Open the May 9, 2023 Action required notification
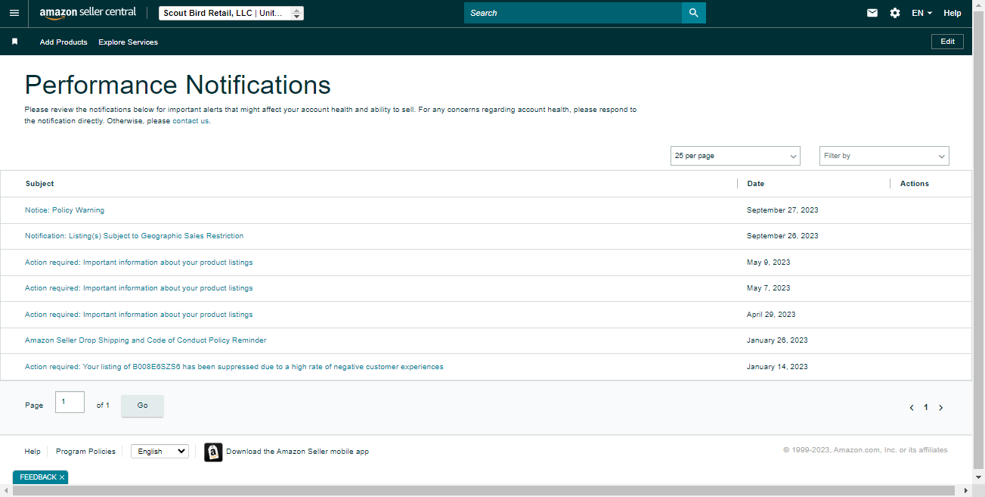Image resolution: width=985 pixels, height=497 pixels. point(139,262)
